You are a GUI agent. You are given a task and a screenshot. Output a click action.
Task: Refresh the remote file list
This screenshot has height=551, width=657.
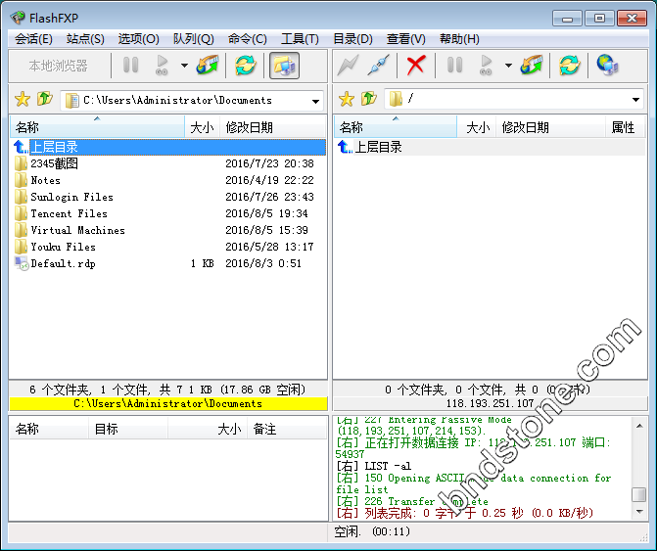tap(569, 66)
